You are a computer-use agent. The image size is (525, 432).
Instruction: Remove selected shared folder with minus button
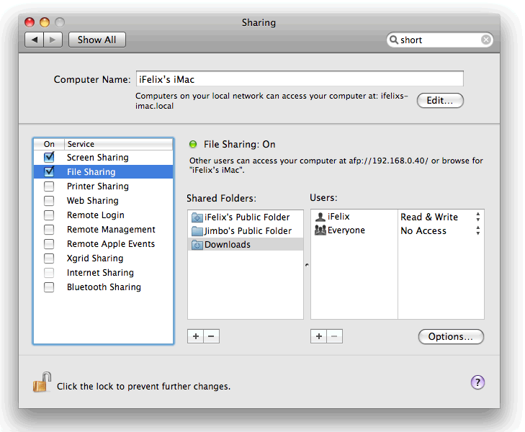pos(211,336)
